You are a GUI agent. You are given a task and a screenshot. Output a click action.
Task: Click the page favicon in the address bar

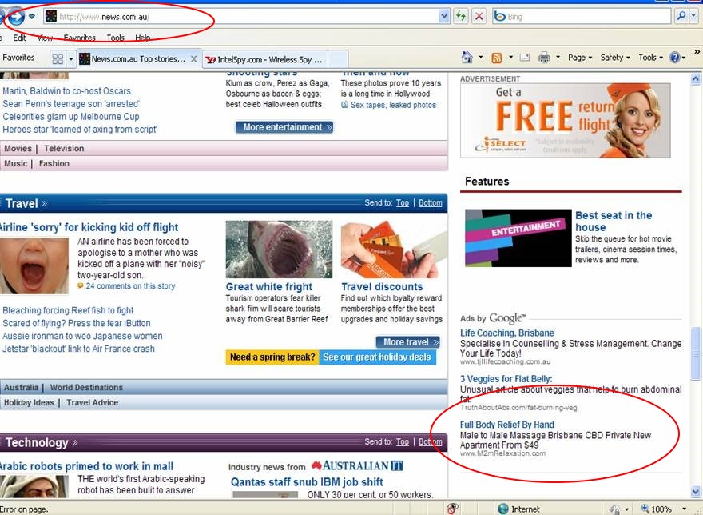[51, 17]
